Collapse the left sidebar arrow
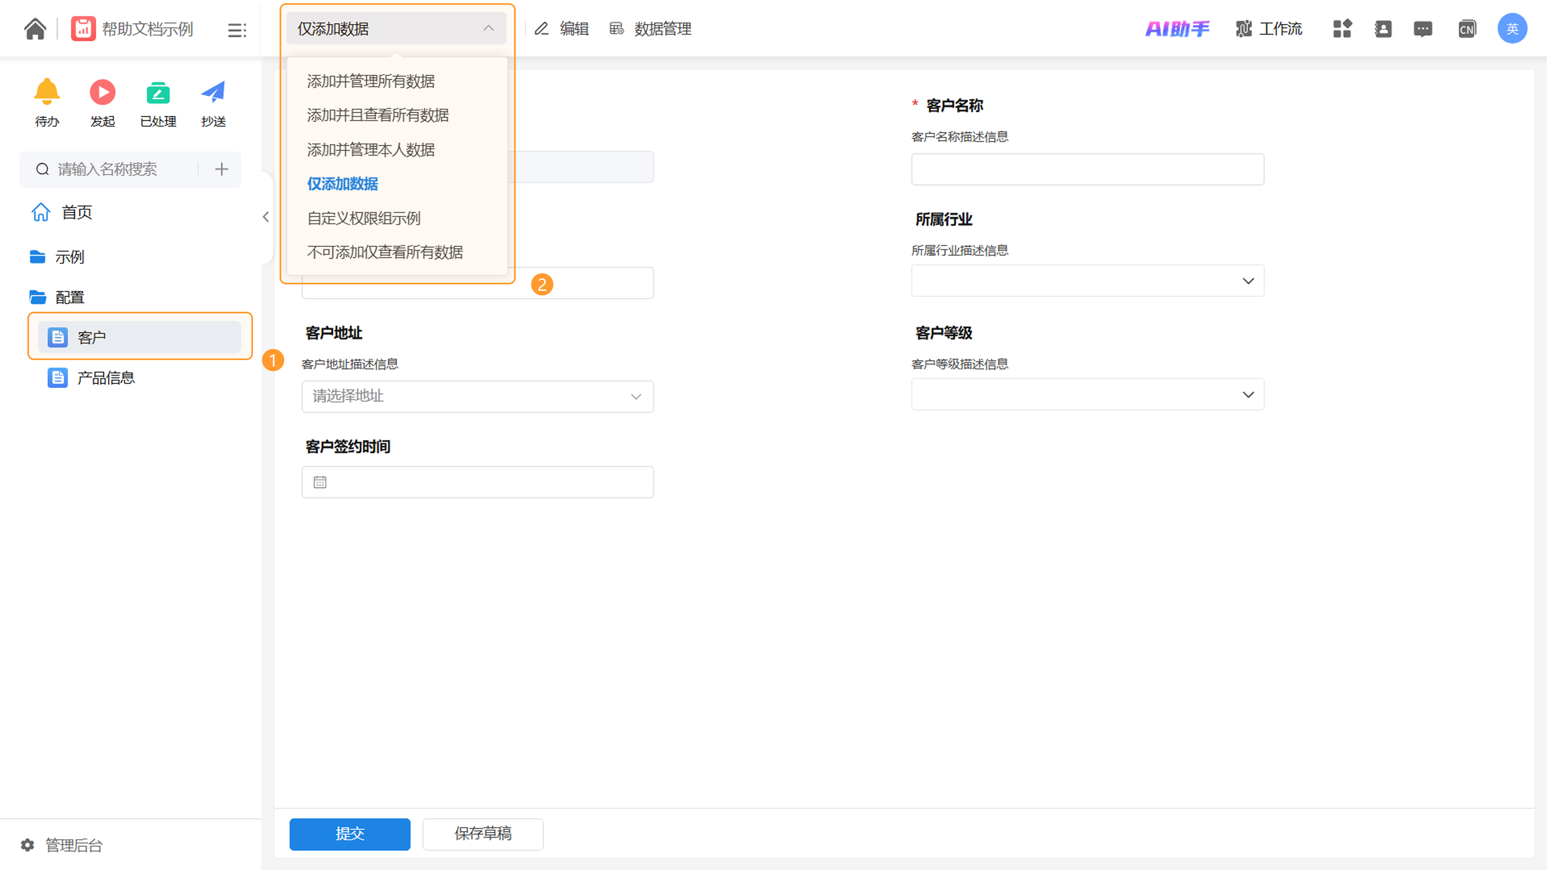1547x870 pixels. pos(265,217)
